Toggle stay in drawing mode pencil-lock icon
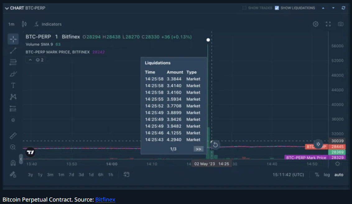Image resolution: width=352 pixels, height=204 pixels. click(13, 175)
